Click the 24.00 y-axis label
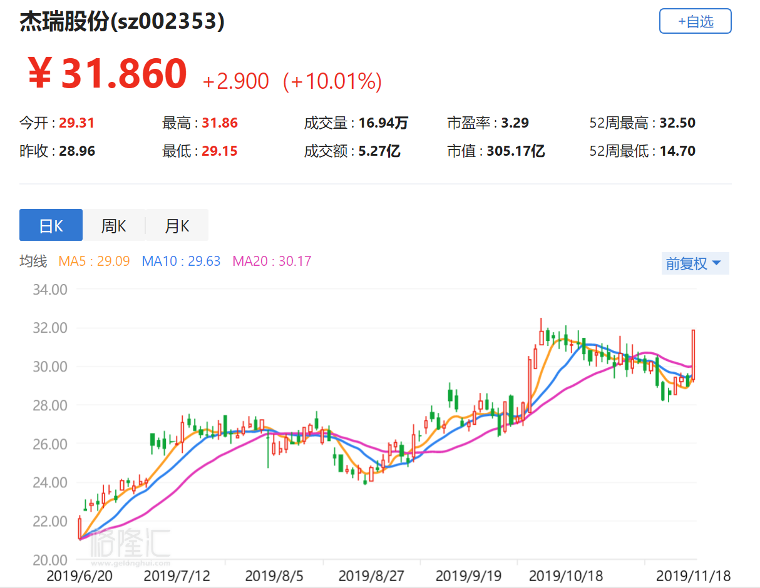Viewport: 760px width, 588px height. click(x=50, y=482)
